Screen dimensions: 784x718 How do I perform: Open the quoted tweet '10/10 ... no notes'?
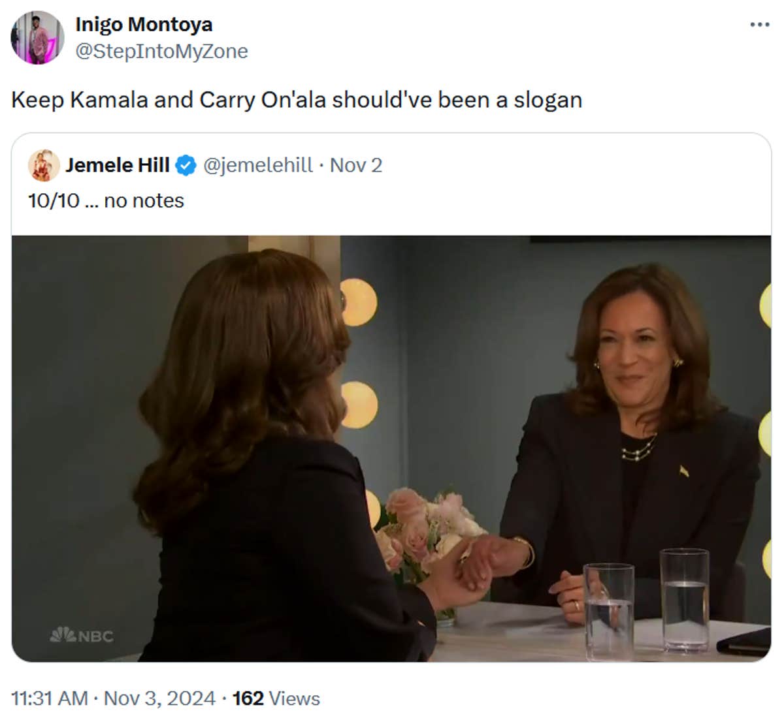[x=106, y=200]
